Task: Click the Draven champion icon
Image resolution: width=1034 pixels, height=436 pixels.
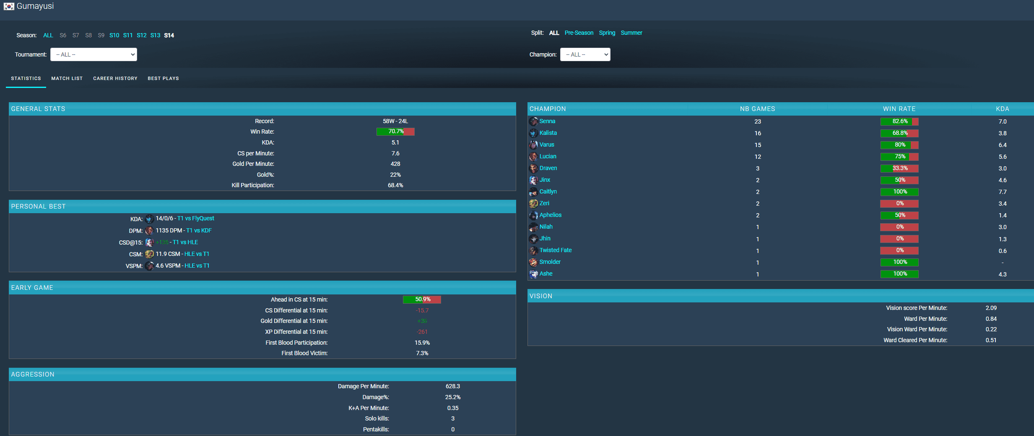Action: coord(533,168)
